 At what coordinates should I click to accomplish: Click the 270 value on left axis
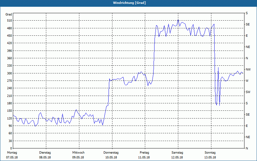9,81
